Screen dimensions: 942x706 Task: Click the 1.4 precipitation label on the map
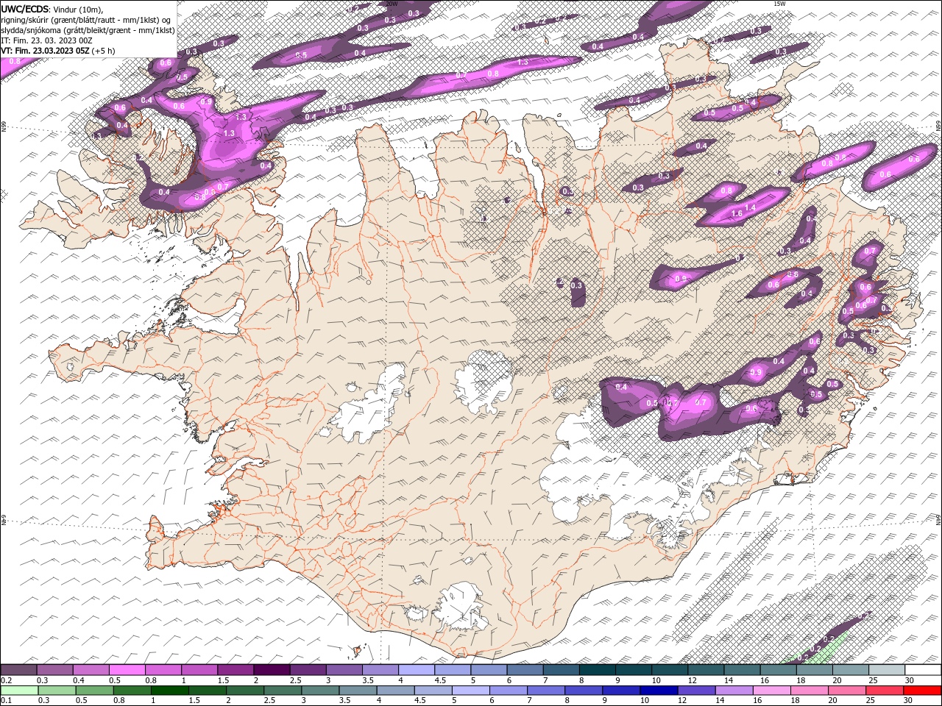[x=750, y=208]
